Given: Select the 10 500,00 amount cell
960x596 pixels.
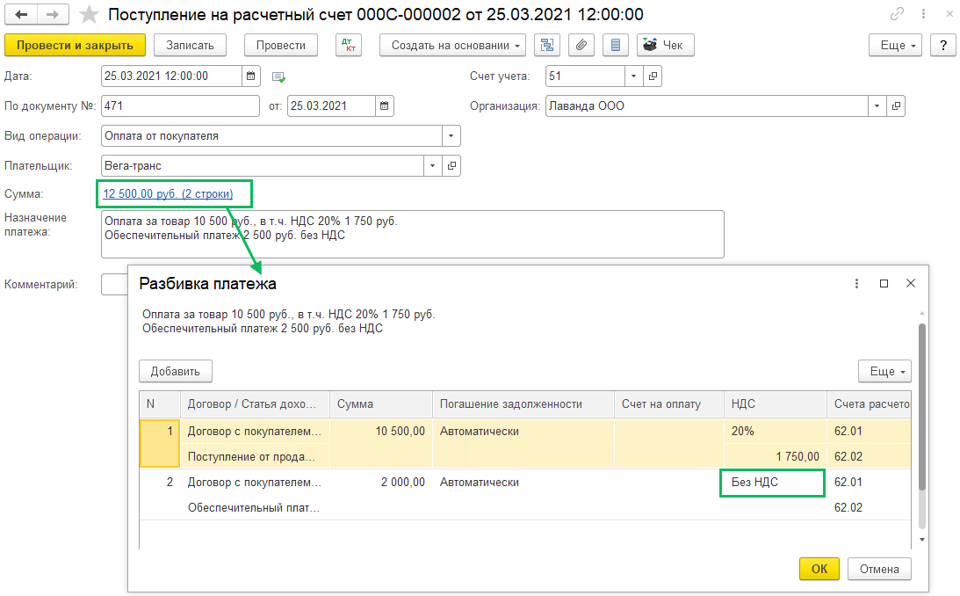Looking at the screenshot, I should (381, 432).
